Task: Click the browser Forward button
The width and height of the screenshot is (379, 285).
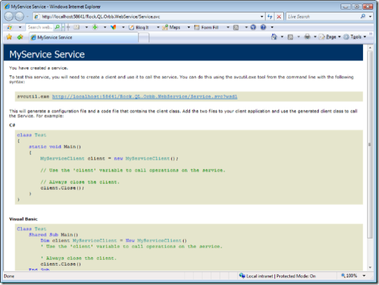Action: tap(20, 17)
